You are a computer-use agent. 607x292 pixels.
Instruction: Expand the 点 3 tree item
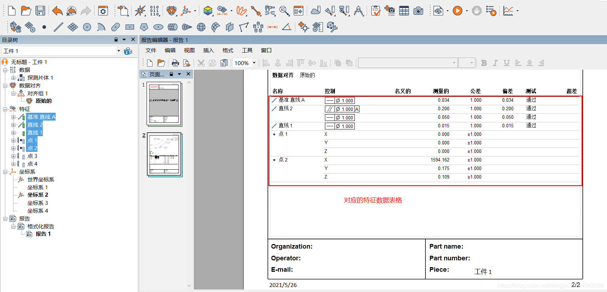(13, 156)
